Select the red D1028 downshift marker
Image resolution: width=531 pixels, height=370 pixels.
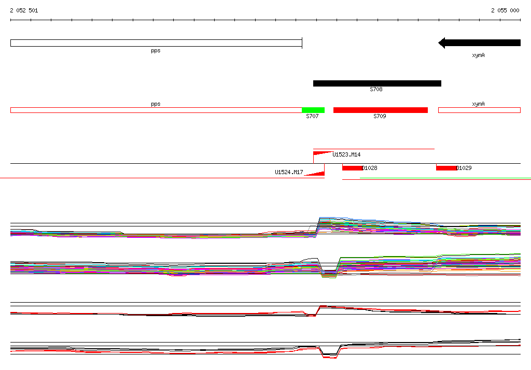(x=352, y=168)
